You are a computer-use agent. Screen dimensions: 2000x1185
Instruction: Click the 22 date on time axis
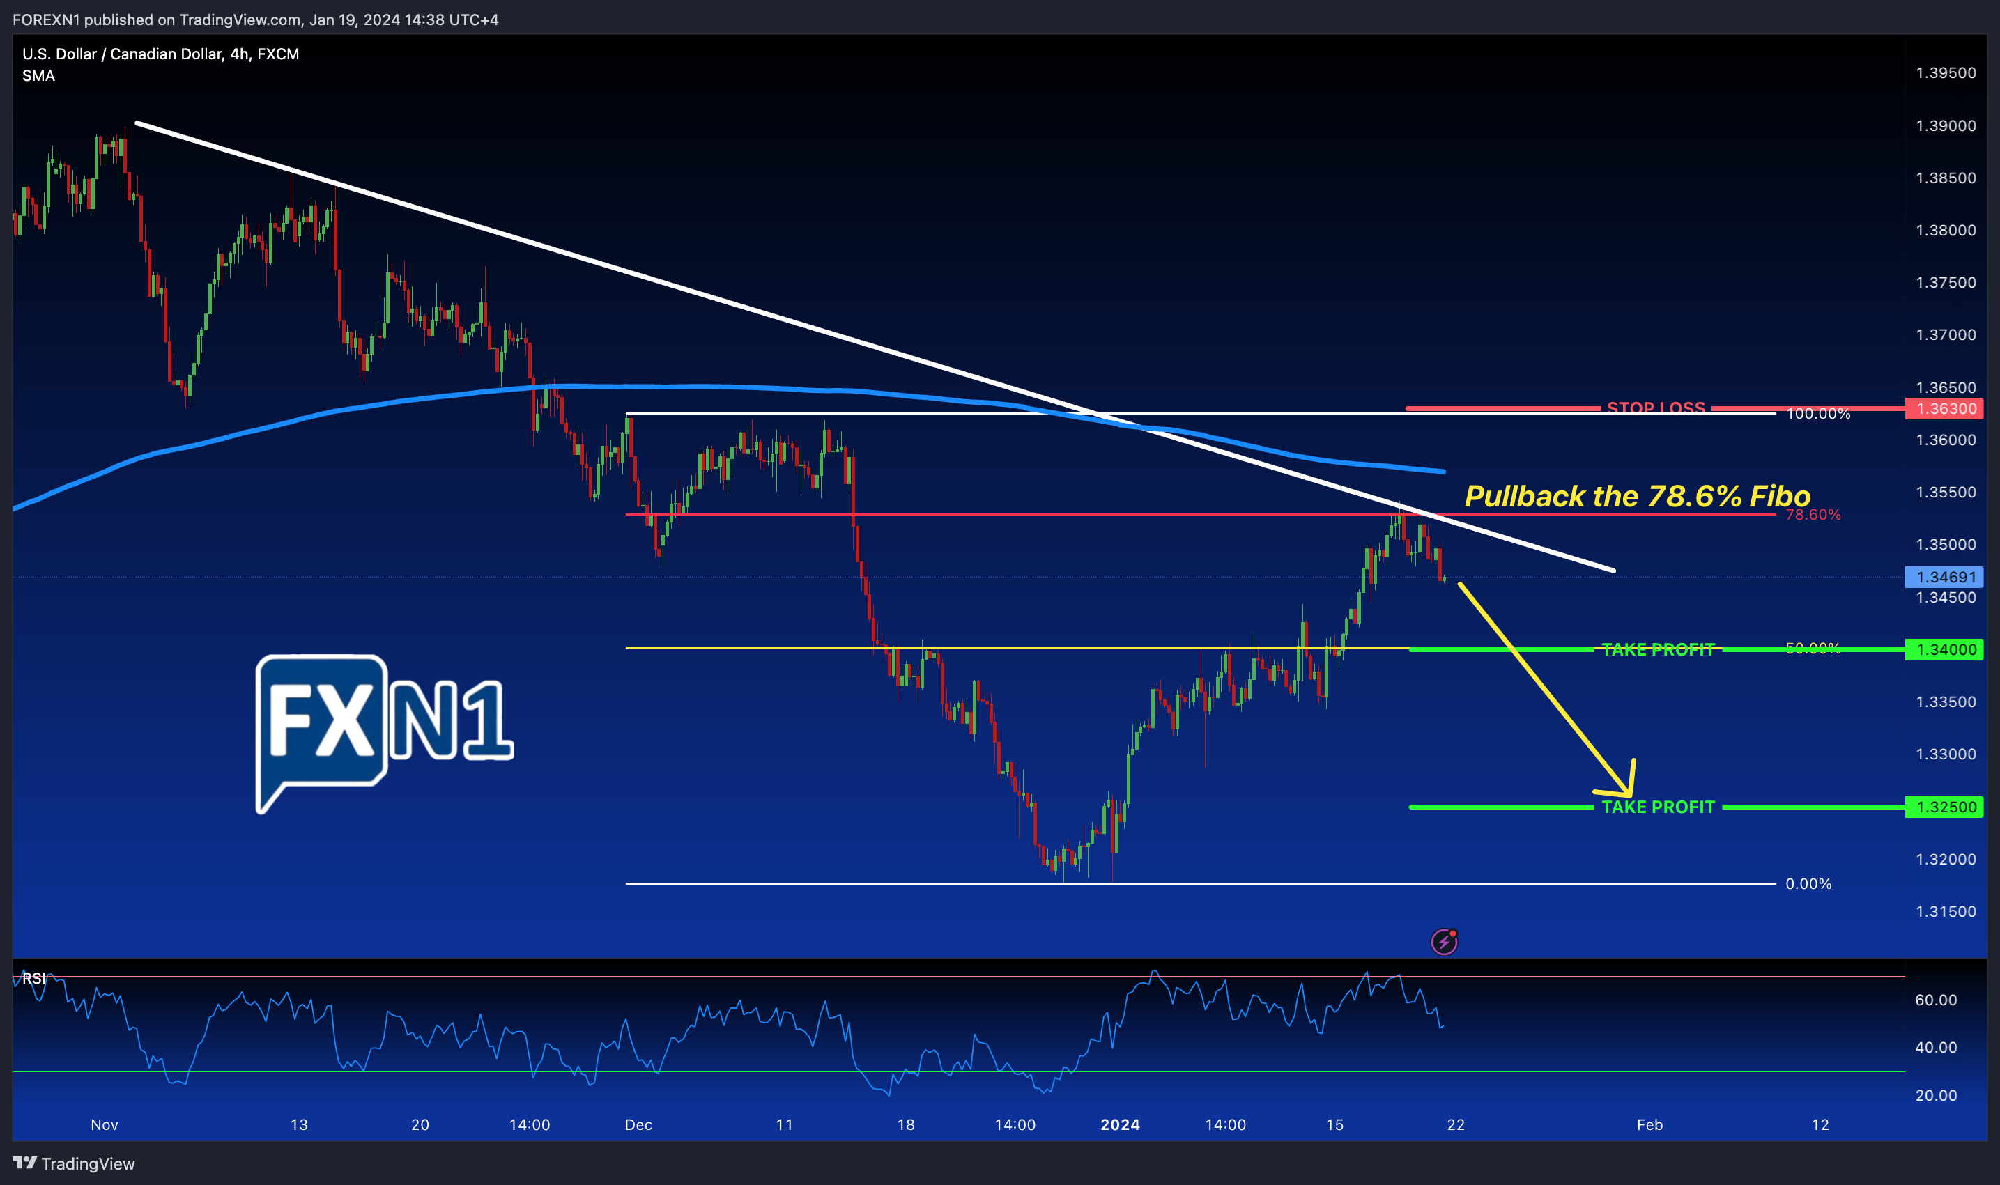click(x=1455, y=1124)
